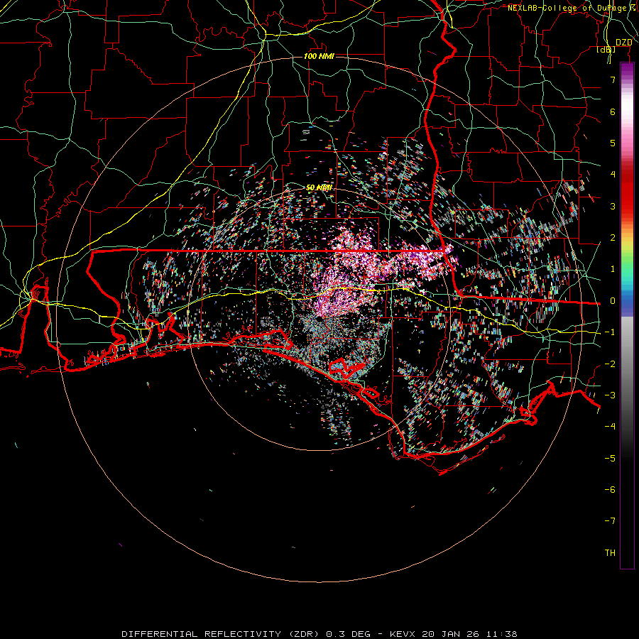Click the ZDR color scale bar
This screenshot has width=639, height=639.
click(627, 316)
